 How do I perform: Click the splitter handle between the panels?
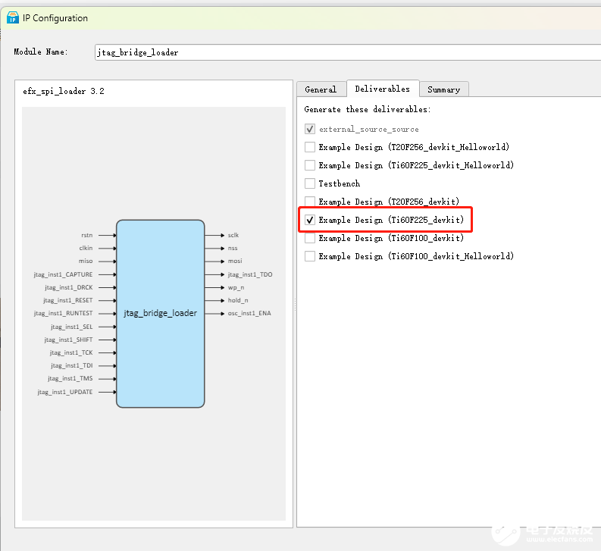pos(295,302)
